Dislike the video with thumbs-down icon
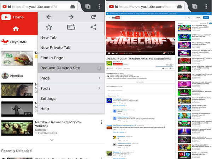 [171, 68]
